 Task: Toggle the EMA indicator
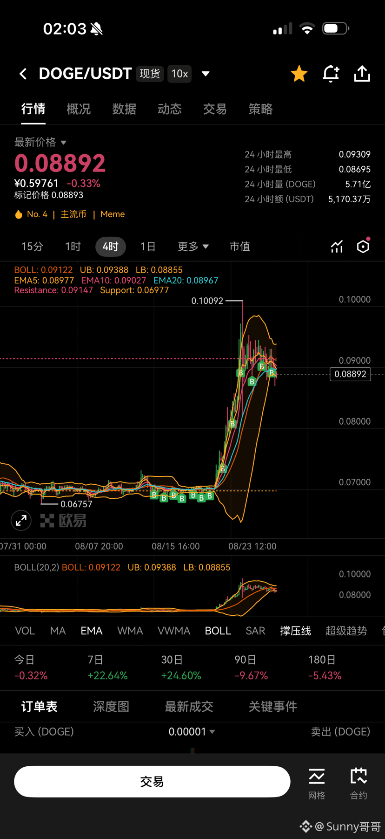point(92,631)
